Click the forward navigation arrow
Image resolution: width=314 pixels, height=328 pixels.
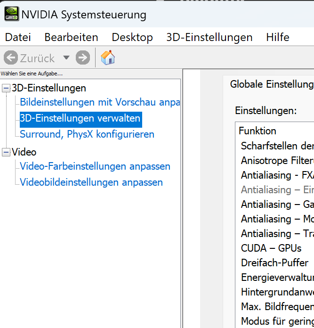(x=83, y=57)
